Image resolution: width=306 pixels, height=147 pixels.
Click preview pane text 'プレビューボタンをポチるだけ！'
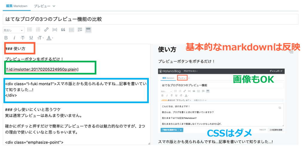187,61
